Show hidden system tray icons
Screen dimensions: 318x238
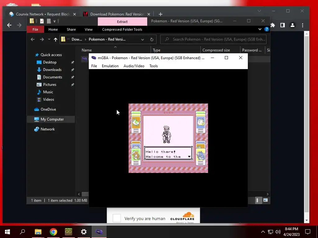(x=263, y=232)
